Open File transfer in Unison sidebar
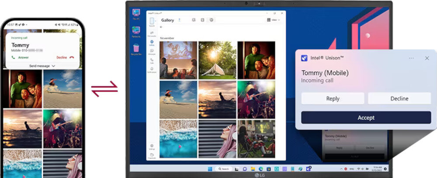This screenshot has height=178, width=437. pyautogui.click(x=152, y=34)
